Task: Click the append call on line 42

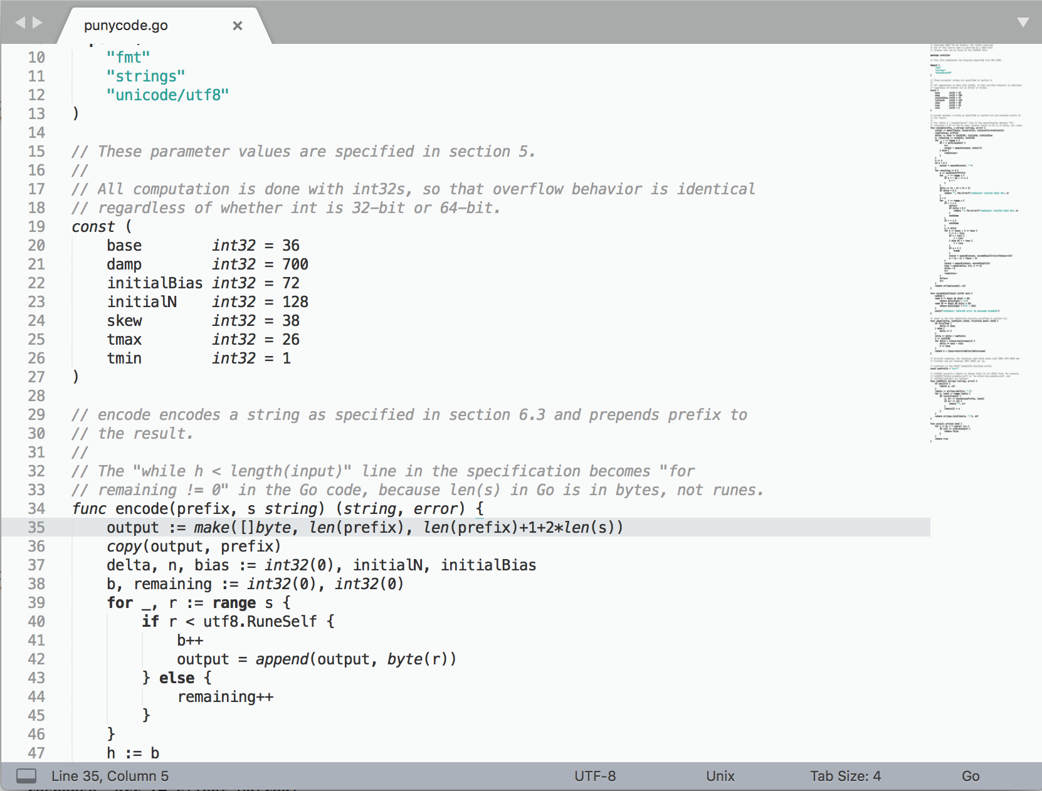Action: (x=282, y=659)
